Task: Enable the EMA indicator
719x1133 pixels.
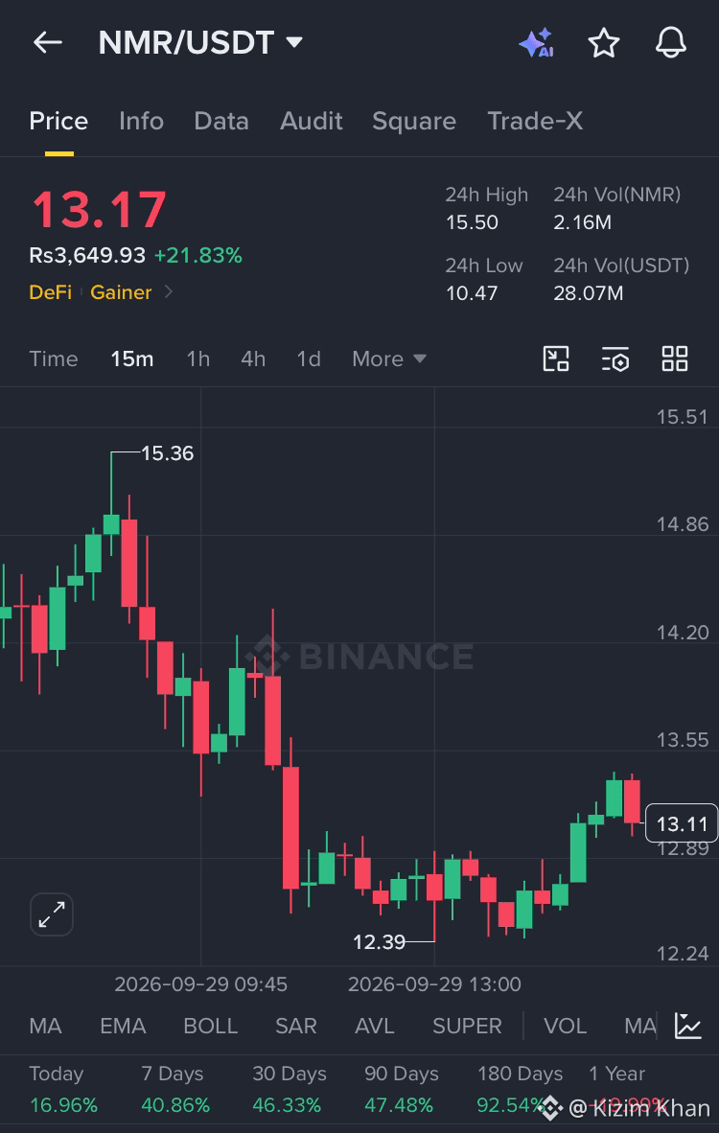Action: coord(123,1026)
